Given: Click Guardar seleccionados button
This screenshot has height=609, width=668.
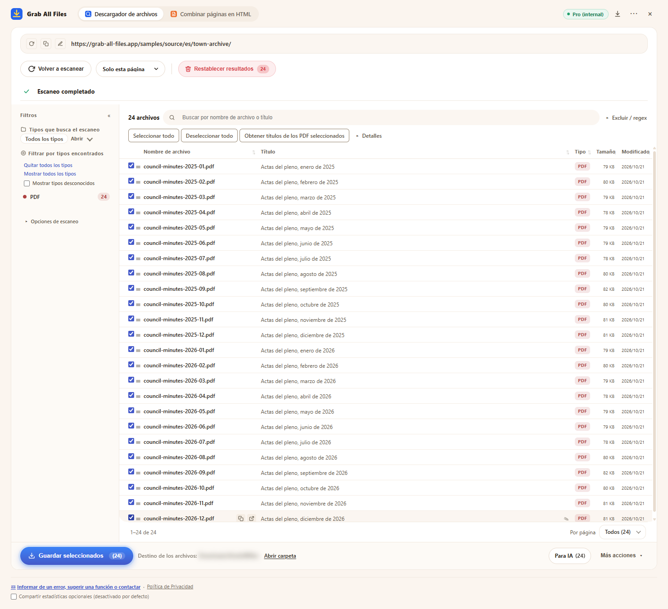Looking at the screenshot, I should click(x=77, y=556).
